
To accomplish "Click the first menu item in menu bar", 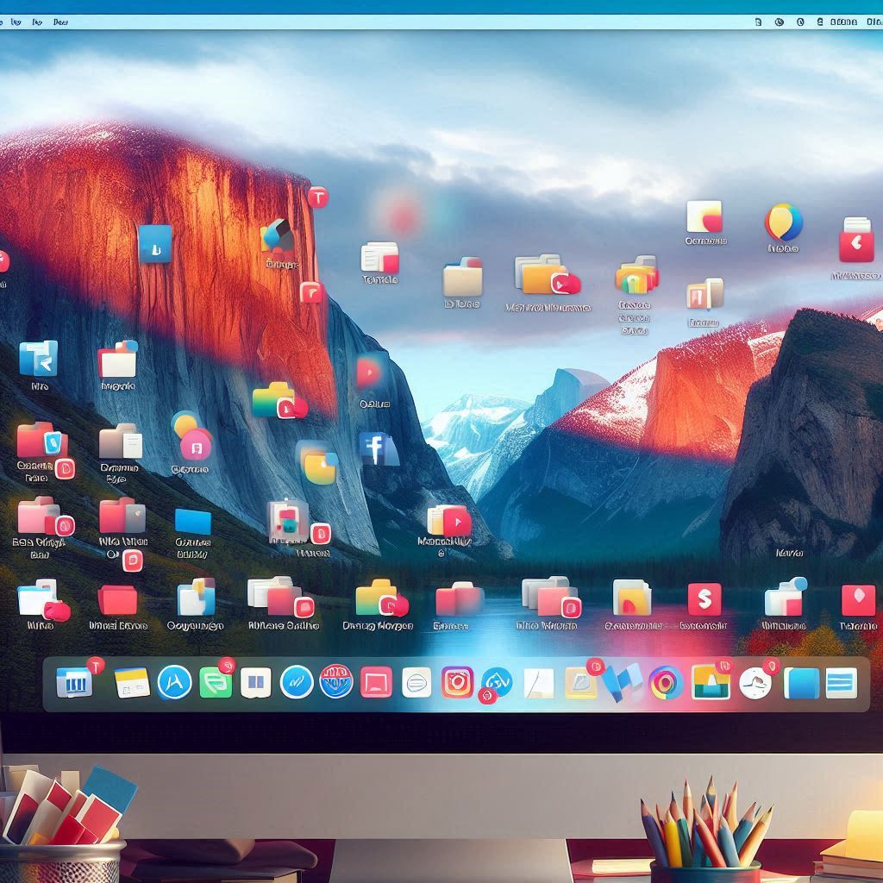I will click(13, 22).
